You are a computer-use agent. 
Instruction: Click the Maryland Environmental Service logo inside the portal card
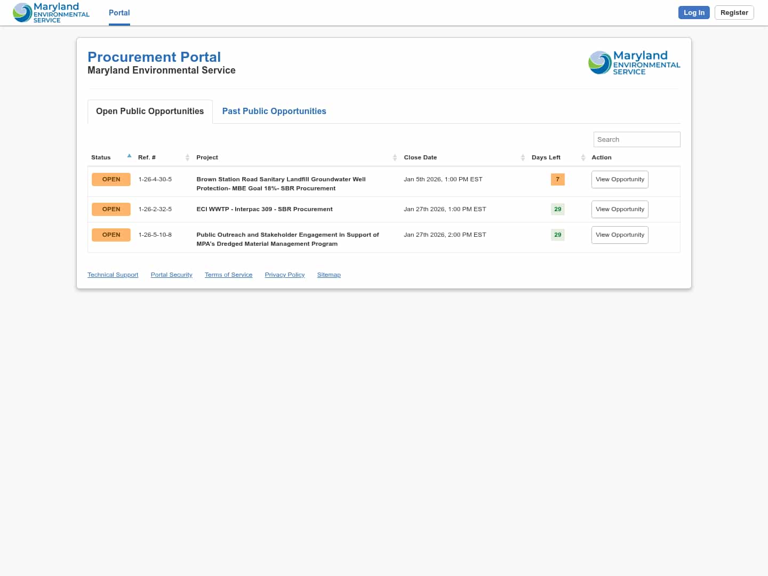(634, 62)
